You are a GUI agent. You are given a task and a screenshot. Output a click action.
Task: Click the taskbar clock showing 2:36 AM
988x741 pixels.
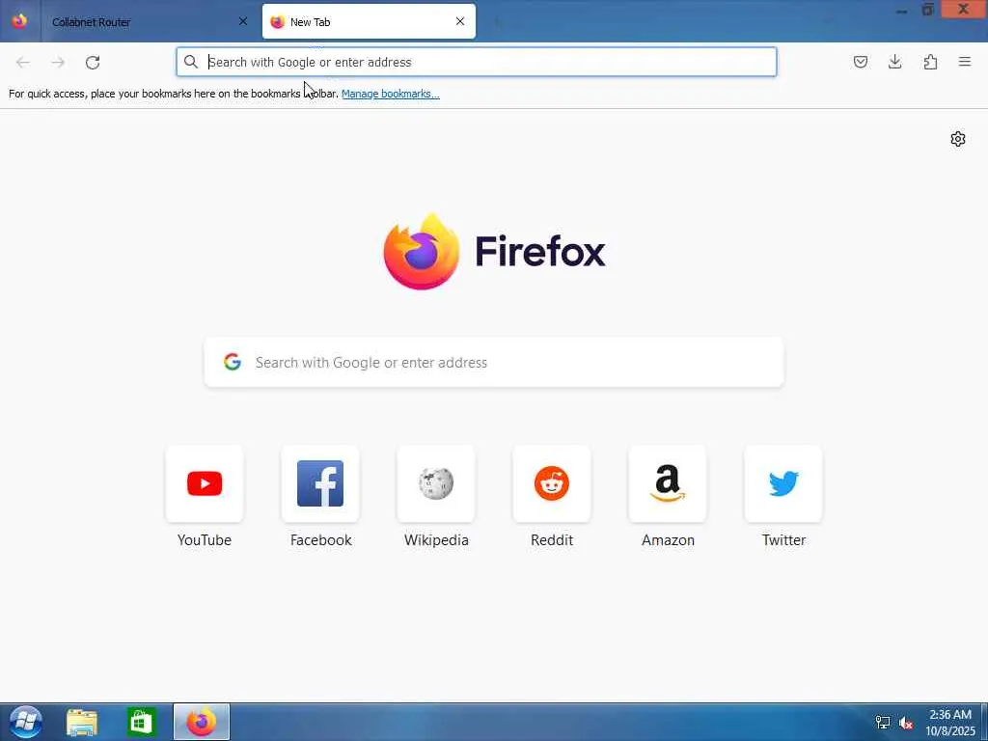coord(950,722)
